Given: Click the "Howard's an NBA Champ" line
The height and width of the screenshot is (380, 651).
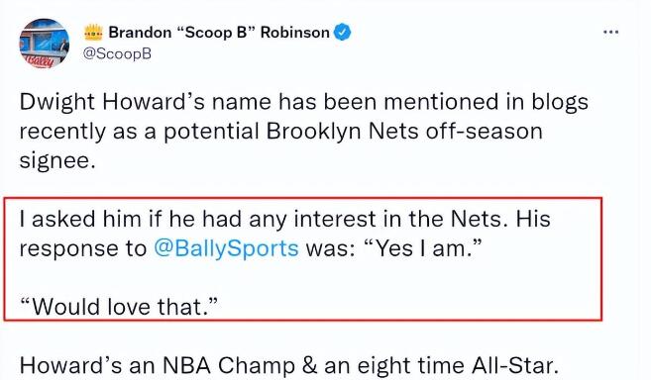Looking at the screenshot, I should (288, 366).
